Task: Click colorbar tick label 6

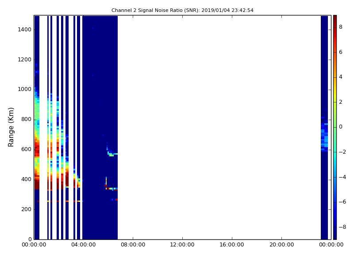Action: (x=341, y=52)
